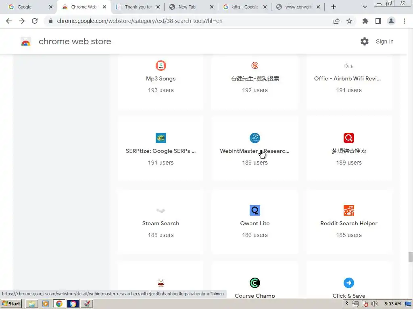
Task: Open the Reddit Search Helper icon
Action: 349,210
